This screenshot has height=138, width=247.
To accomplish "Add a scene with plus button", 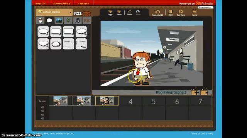I will click(195, 92).
